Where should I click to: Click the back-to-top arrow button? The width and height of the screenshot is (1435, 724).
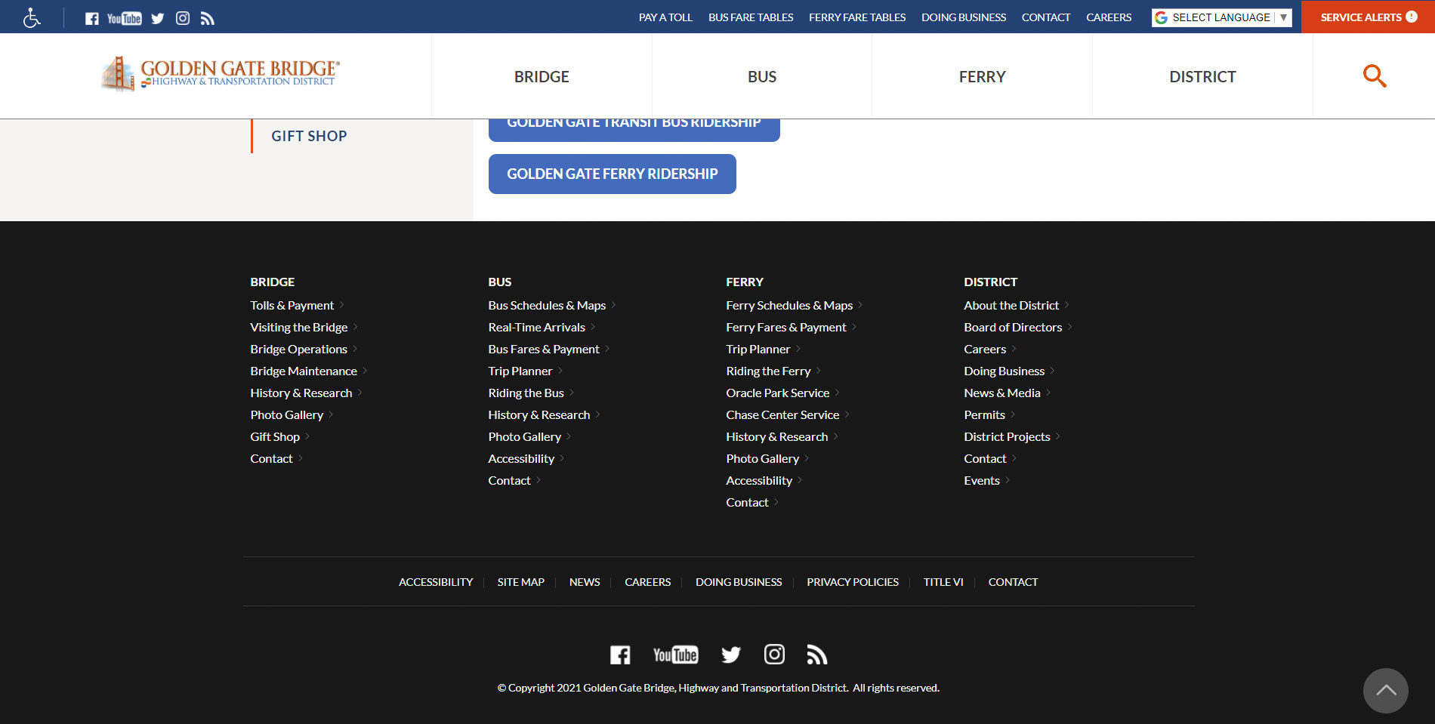pyautogui.click(x=1385, y=690)
